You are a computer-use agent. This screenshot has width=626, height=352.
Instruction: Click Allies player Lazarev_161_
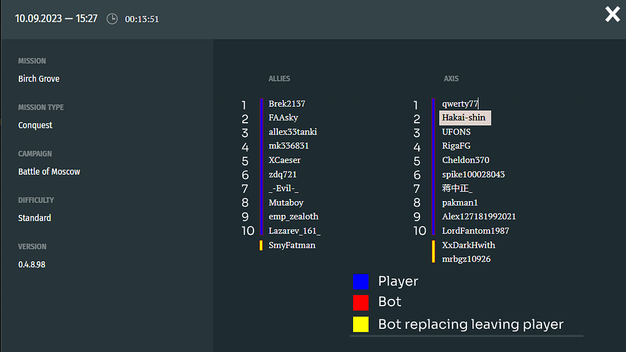click(294, 231)
